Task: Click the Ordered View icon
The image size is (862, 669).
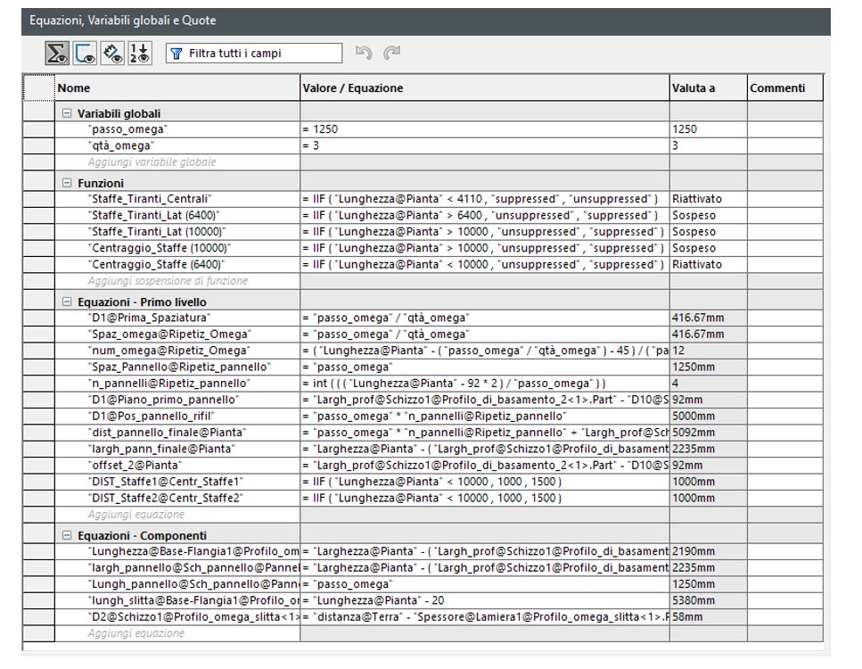Action: coord(139,54)
